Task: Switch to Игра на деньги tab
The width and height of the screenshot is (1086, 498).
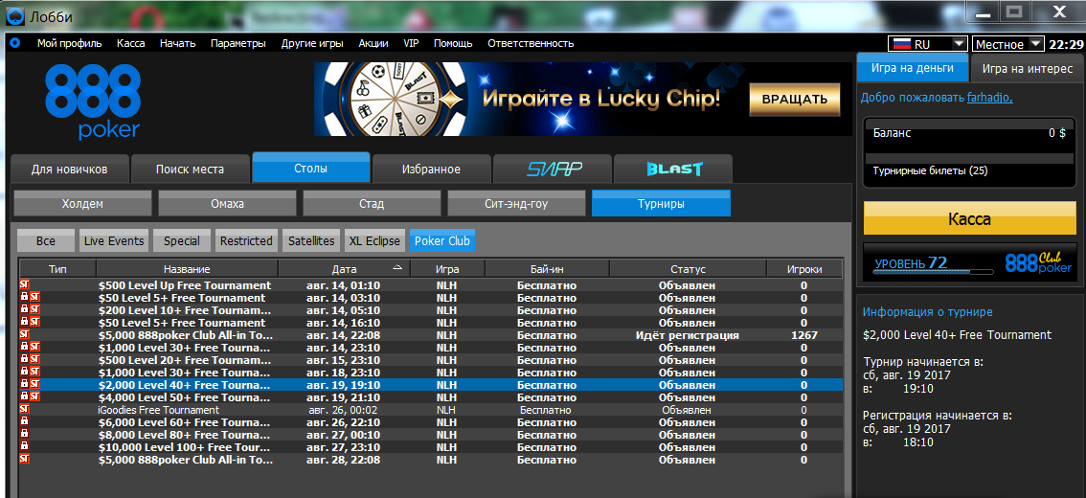Action: (912, 68)
